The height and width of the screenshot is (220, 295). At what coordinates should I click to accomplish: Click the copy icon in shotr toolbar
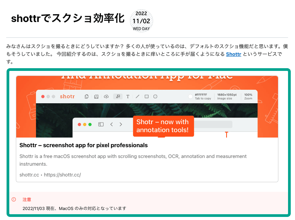coord(87,97)
